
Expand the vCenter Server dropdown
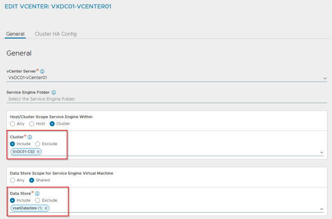(325, 78)
